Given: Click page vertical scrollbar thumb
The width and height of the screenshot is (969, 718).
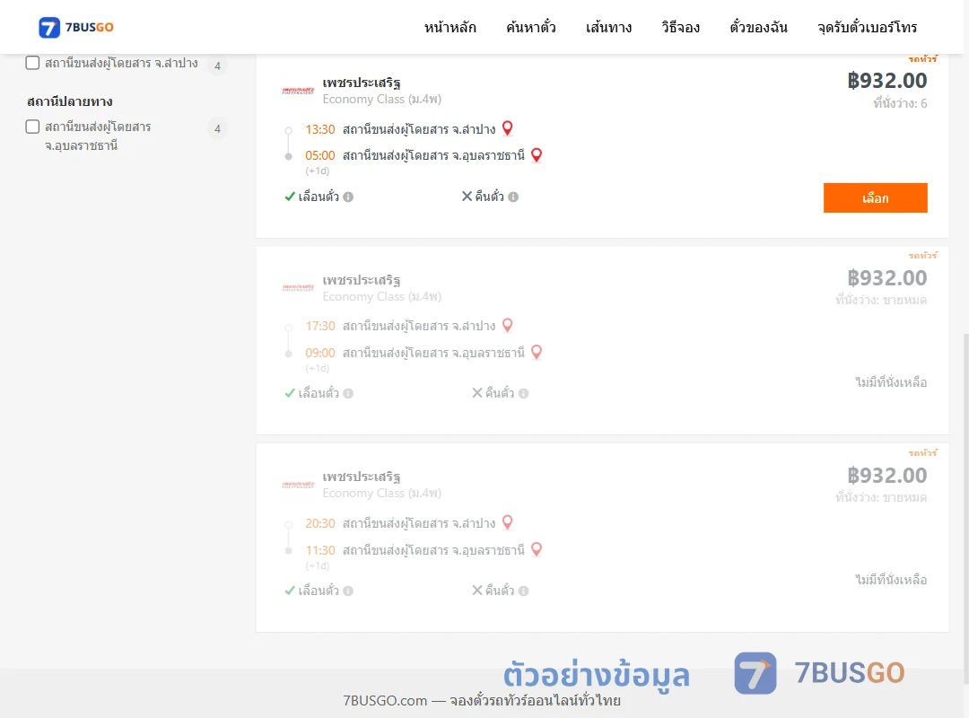Looking at the screenshot, I should (966, 507).
